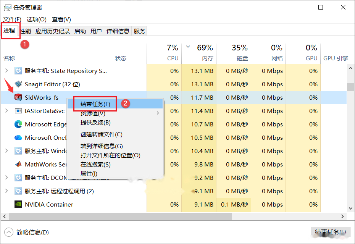The height and width of the screenshot is (244, 355).
Task: Choose 打开文件所在的位置(O) in the context menu
Action: [115, 155]
